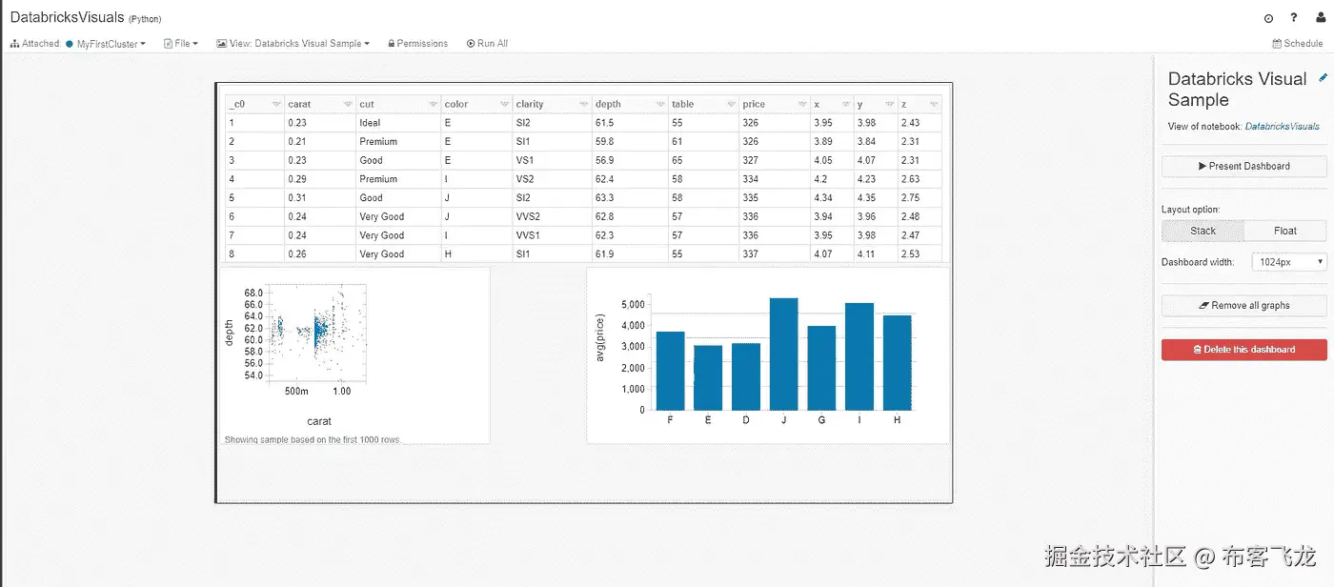Click the DatabricksVisuals notebook title

pyautogui.click(x=67, y=17)
